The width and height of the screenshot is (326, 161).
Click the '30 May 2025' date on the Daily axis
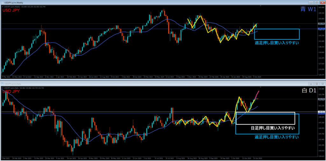click(x=115, y=158)
